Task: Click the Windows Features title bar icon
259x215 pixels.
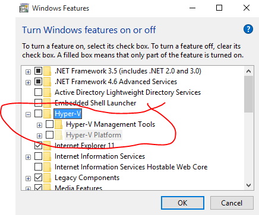Action: click(x=24, y=8)
